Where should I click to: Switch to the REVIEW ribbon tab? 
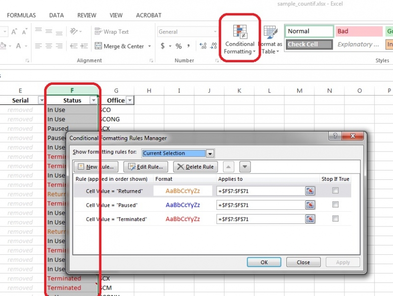(88, 15)
